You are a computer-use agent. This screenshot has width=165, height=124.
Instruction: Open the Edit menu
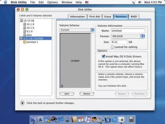41,2
